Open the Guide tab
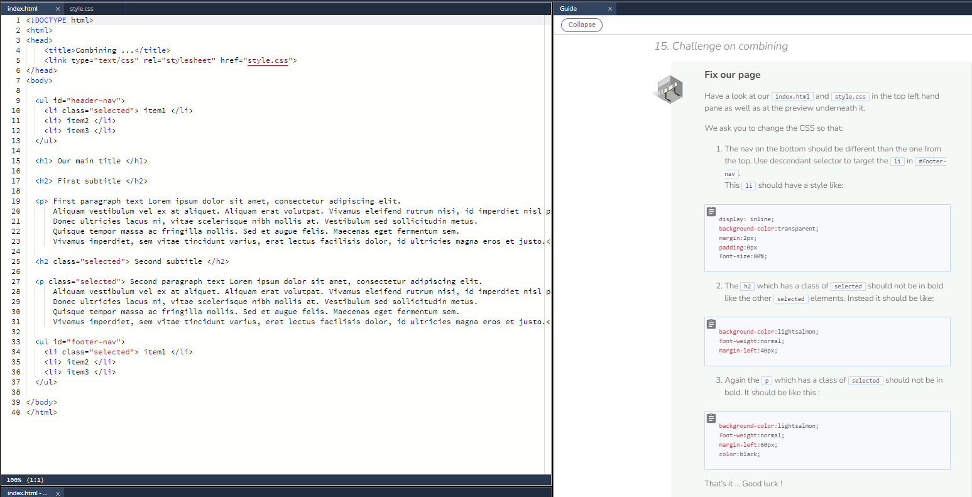This screenshot has width=972, height=497. point(570,8)
